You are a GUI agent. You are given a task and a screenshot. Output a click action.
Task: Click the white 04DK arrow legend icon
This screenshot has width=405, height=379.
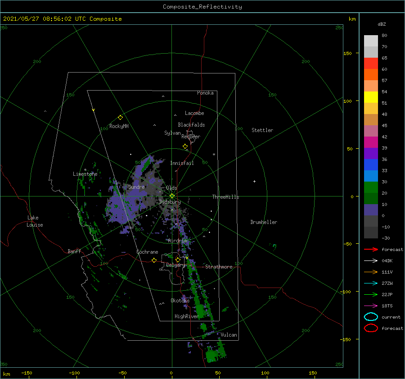click(x=371, y=261)
